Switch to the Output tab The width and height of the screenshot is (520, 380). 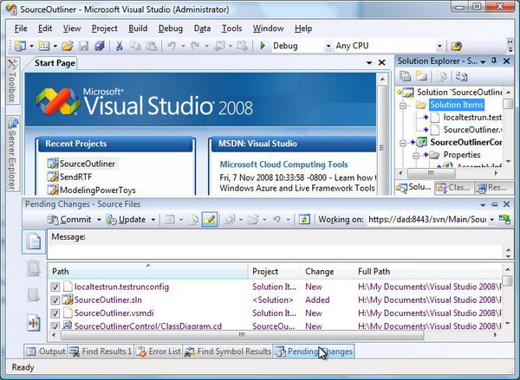[45, 351]
